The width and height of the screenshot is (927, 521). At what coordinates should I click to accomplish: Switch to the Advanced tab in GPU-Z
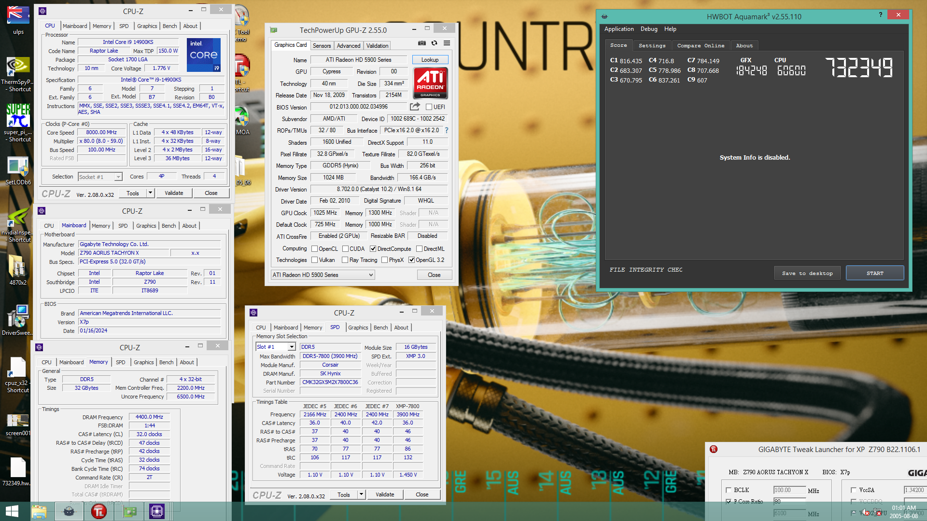pyautogui.click(x=349, y=46)
